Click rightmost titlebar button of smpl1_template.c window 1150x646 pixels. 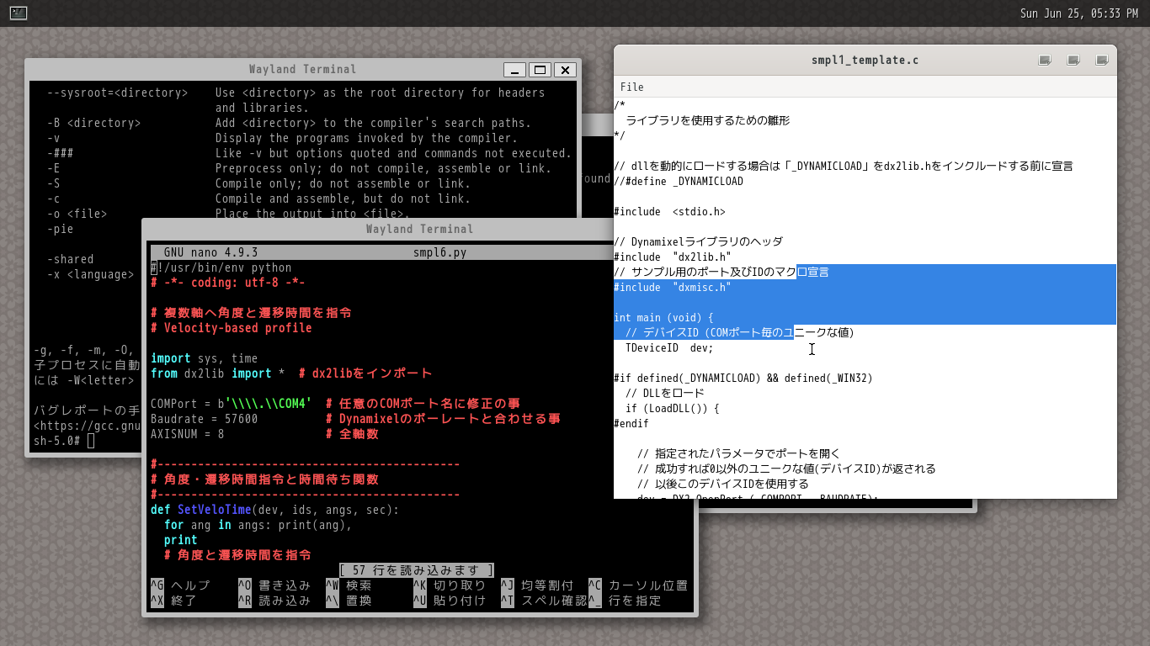point(1102,61)
